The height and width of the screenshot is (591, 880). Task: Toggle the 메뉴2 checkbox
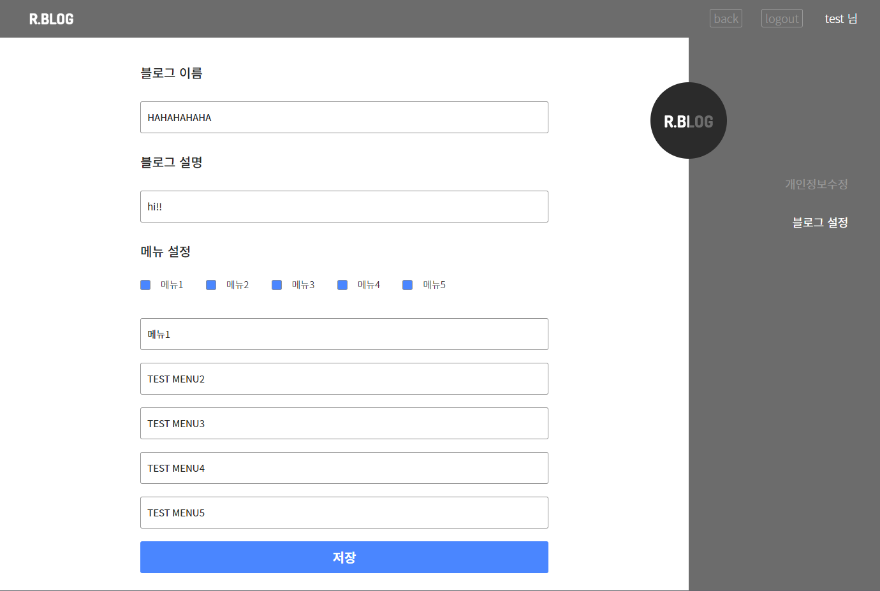[x=210, y=284]
